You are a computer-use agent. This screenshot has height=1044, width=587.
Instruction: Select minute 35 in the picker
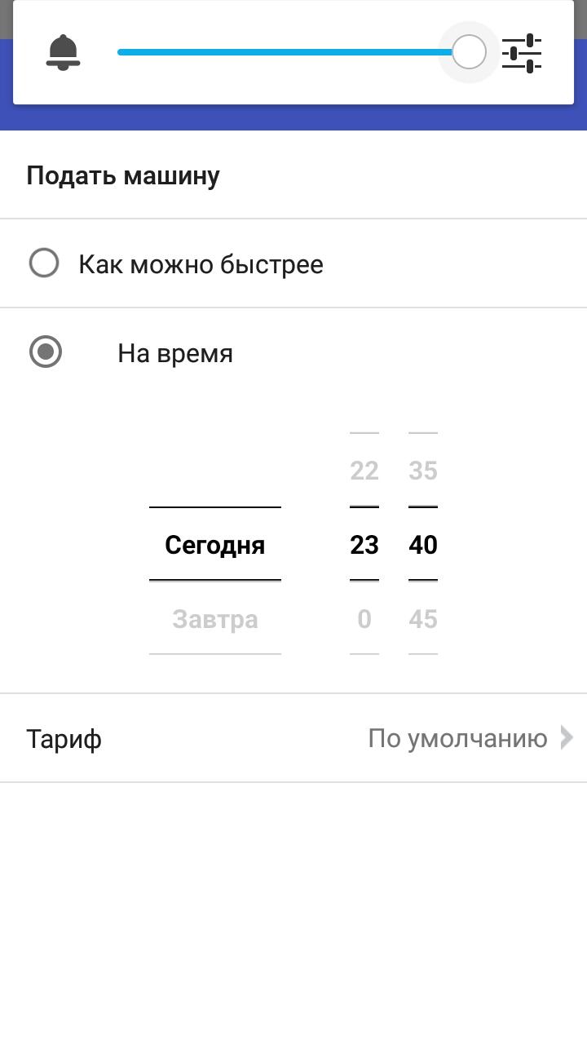[423, 471]
